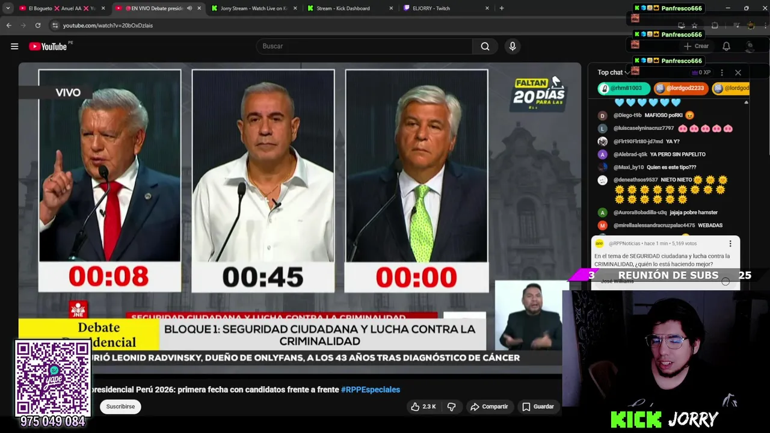770x433 pixels.
Task: Close the Jorry Stream Kick tab
Action: (295, 8)
